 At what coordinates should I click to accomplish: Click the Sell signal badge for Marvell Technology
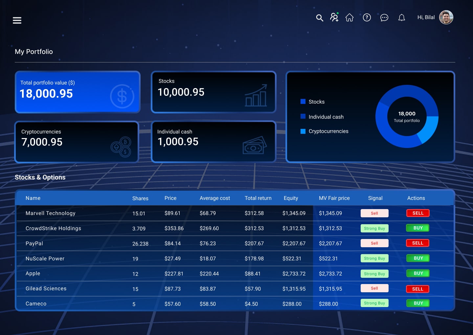374,213
